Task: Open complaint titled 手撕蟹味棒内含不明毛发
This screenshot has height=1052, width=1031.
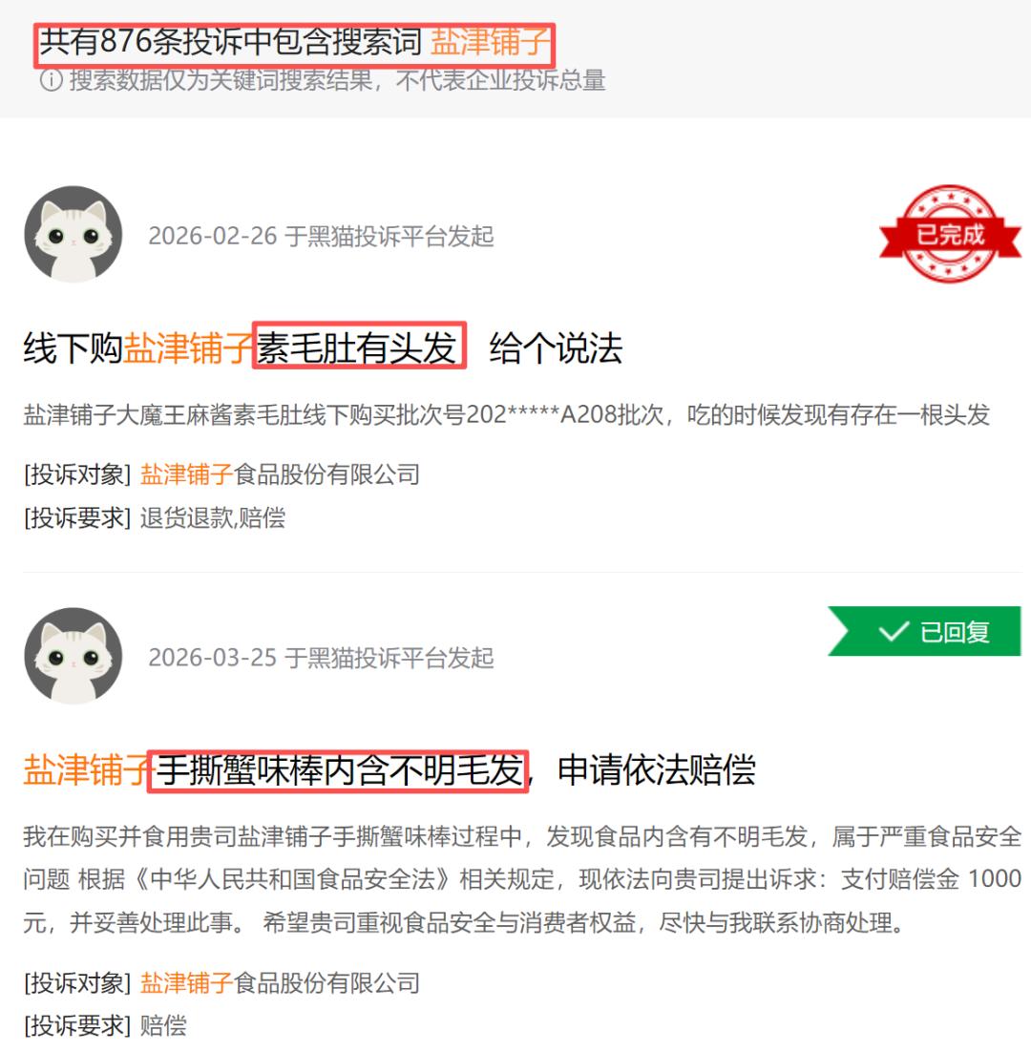Action: pyautogui.click(x=389, y=768)
